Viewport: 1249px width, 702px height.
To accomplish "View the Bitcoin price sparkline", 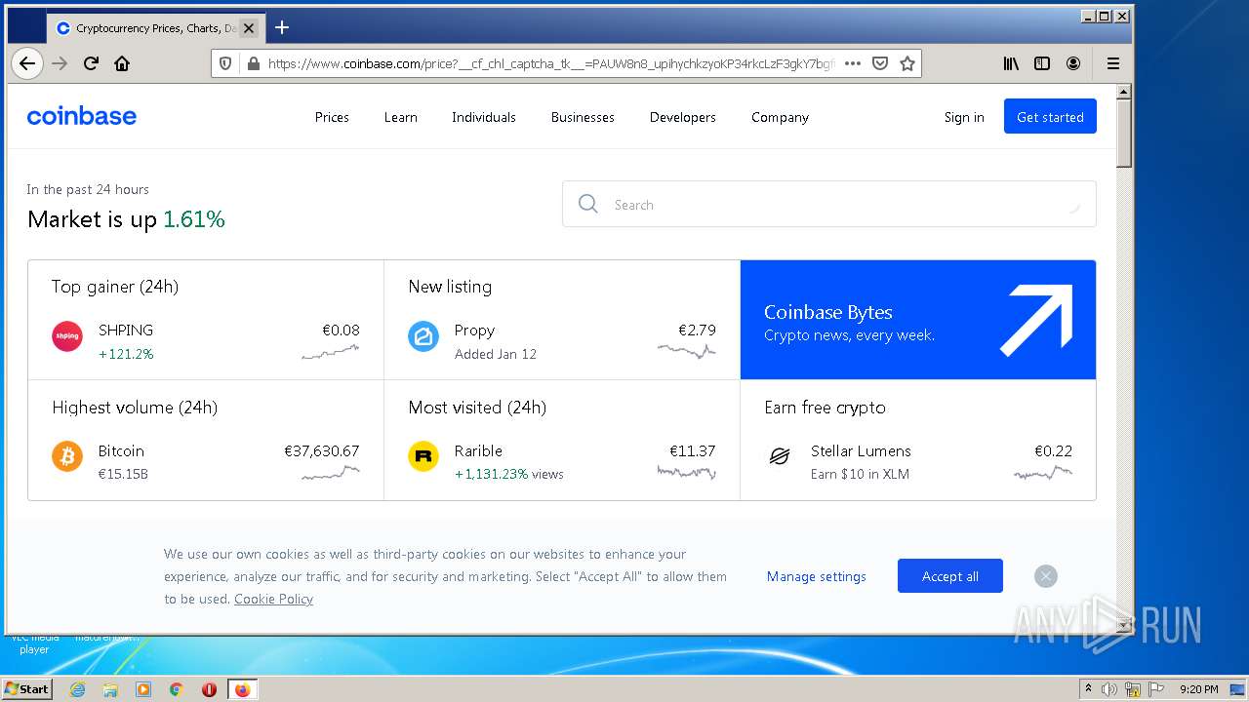I will [x=330, y=473].
